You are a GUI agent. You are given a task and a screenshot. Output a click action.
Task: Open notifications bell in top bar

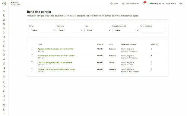click(x=144, y=4)
